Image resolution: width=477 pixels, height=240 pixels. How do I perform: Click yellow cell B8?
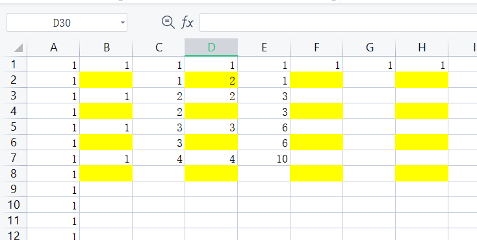(x=106, y=173)
